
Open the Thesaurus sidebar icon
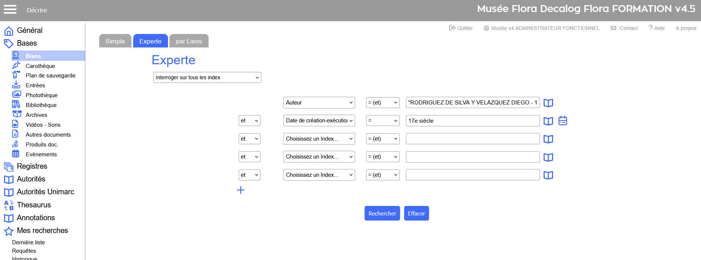point(9,205)
